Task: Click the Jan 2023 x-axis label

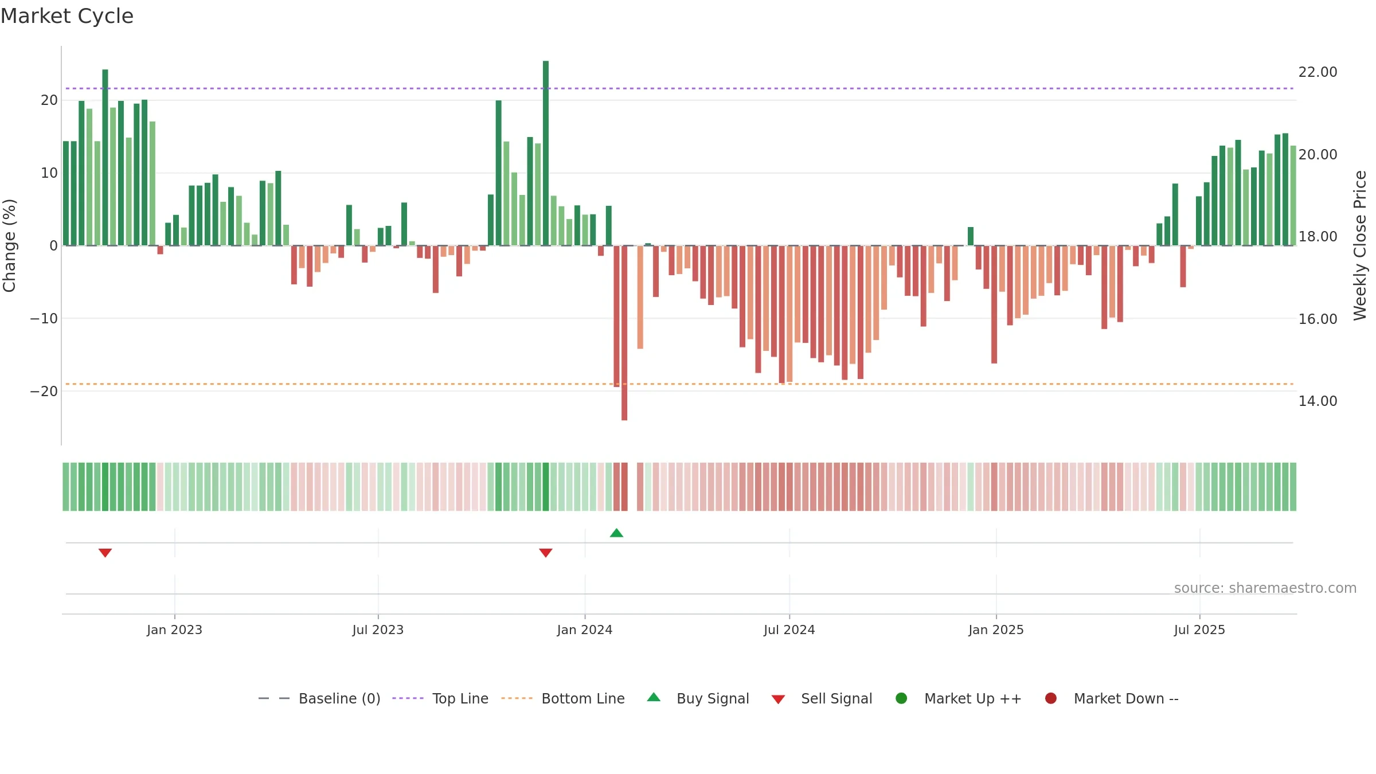Action: [x=174, y=630]
